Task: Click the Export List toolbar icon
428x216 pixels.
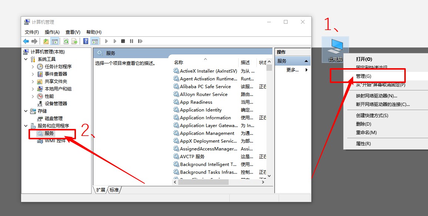Action: [x=74, y=41]
